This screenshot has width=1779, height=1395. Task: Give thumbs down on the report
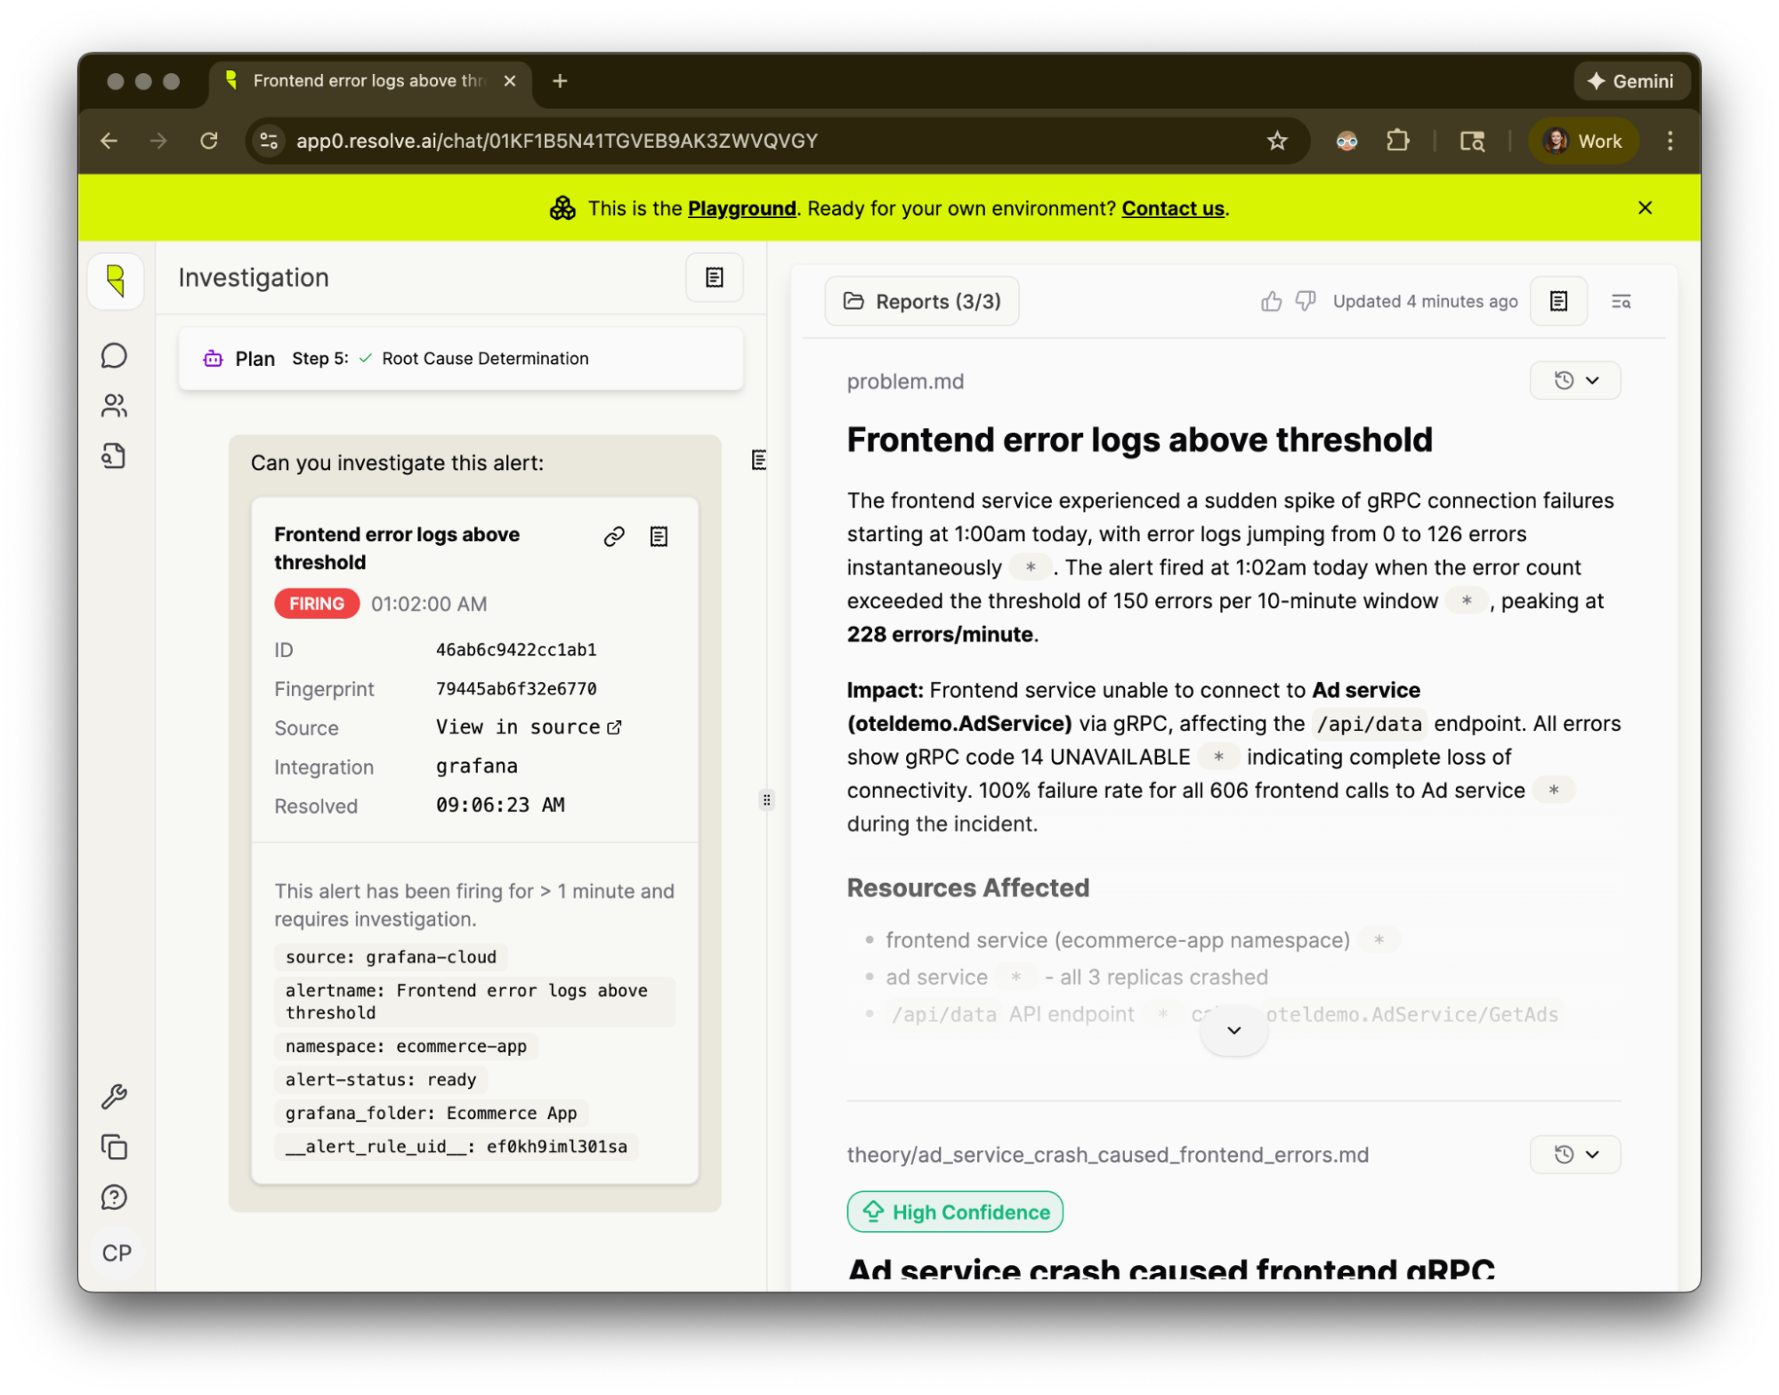click(1306, 302)
